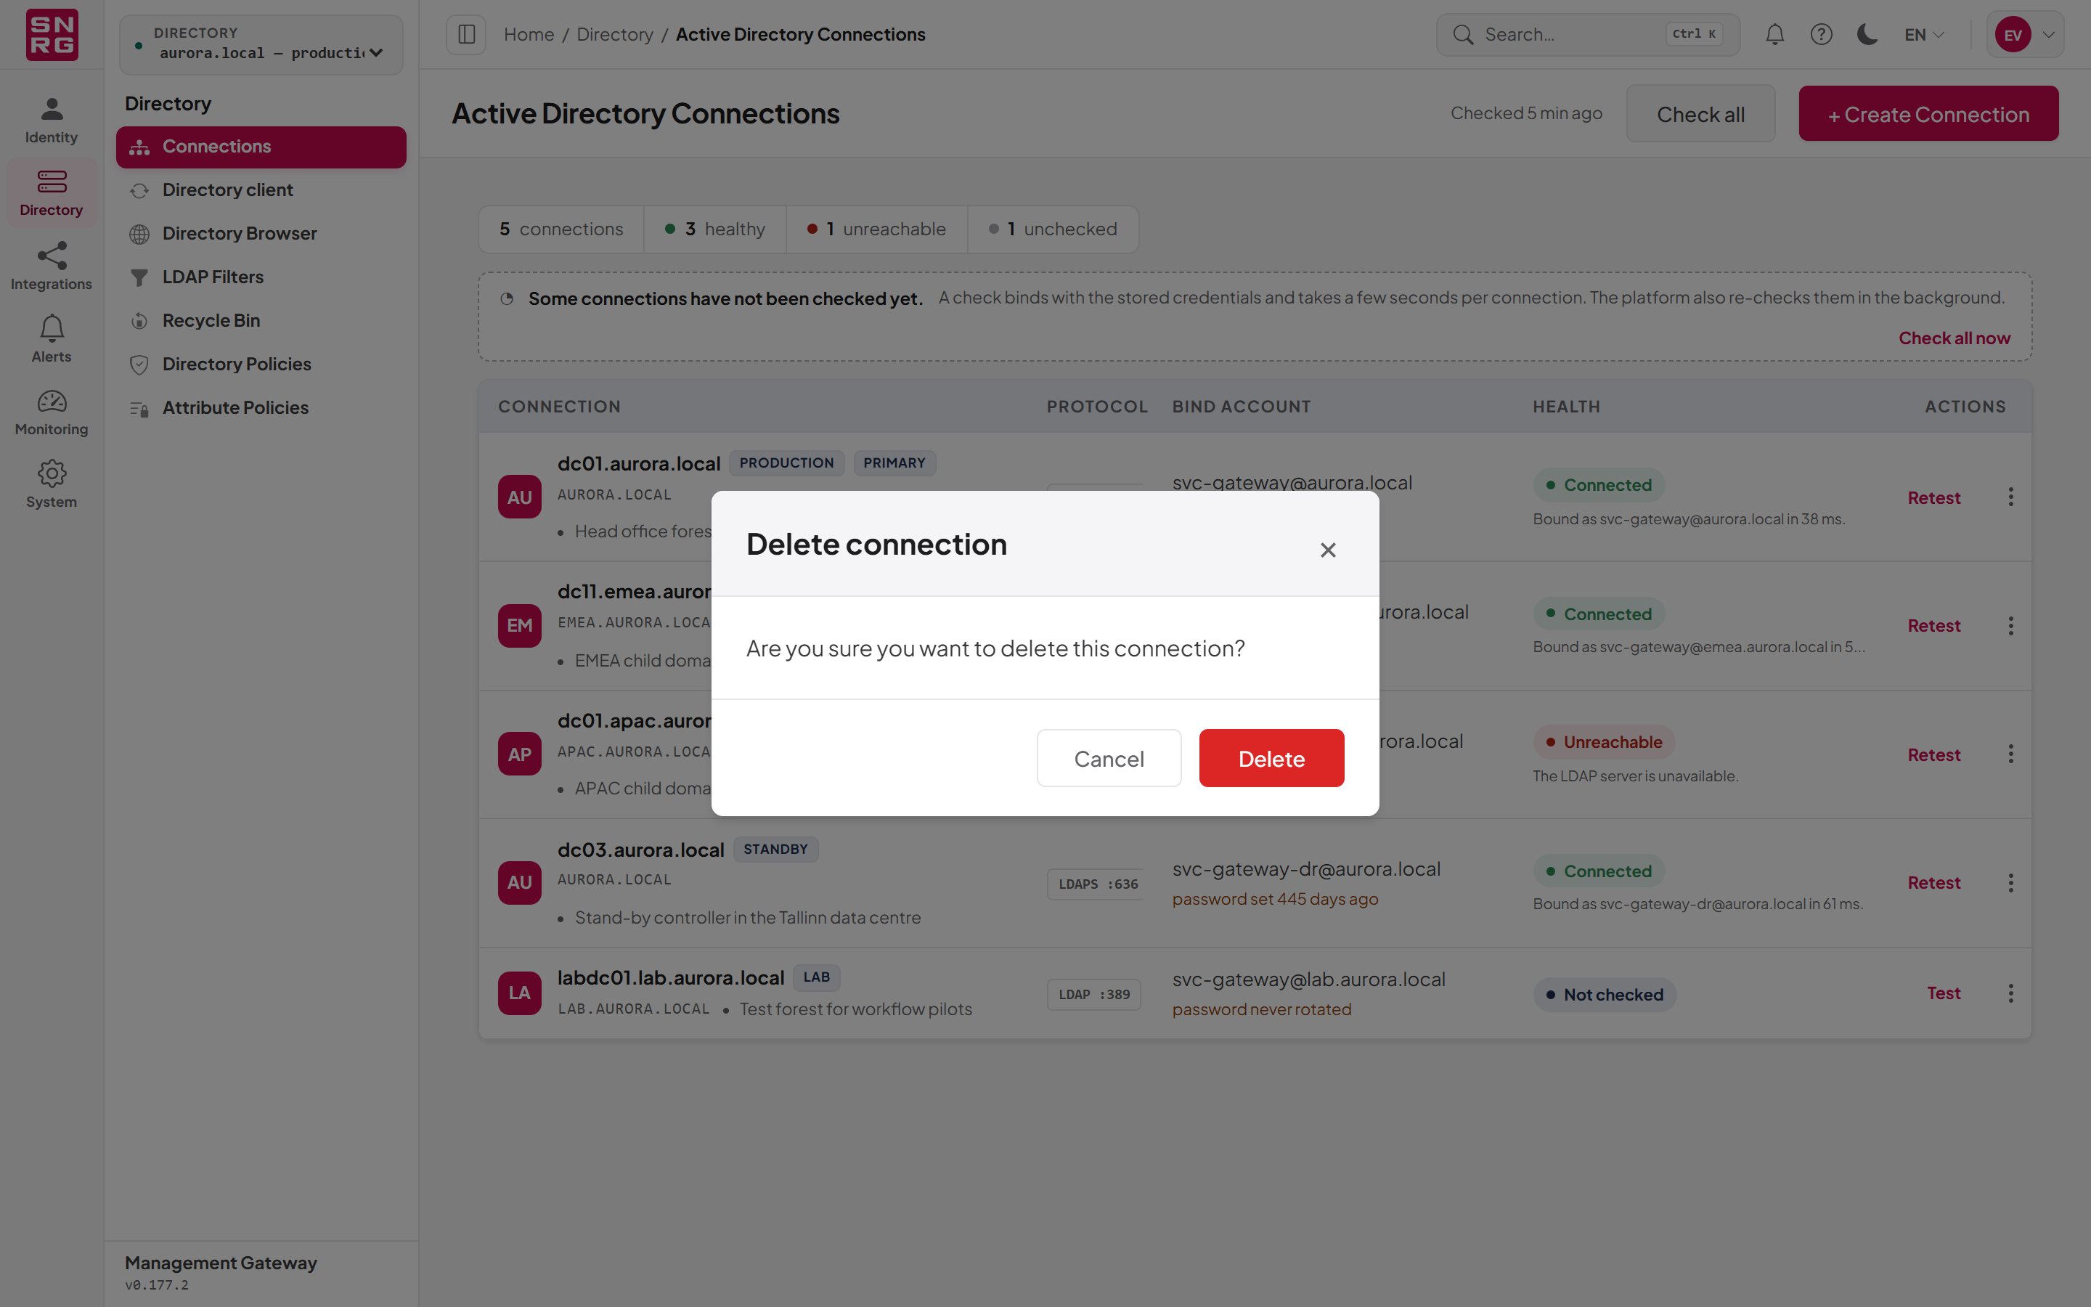The height and width of the screenshot is (1307, 2091).
Task: Open Directory Browser menu item
Action: click(x=261, y=233)
